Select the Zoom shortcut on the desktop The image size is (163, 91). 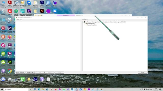[55, 11]
